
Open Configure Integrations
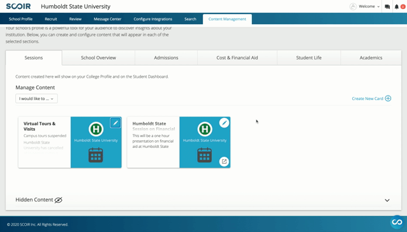coord(153,19)
